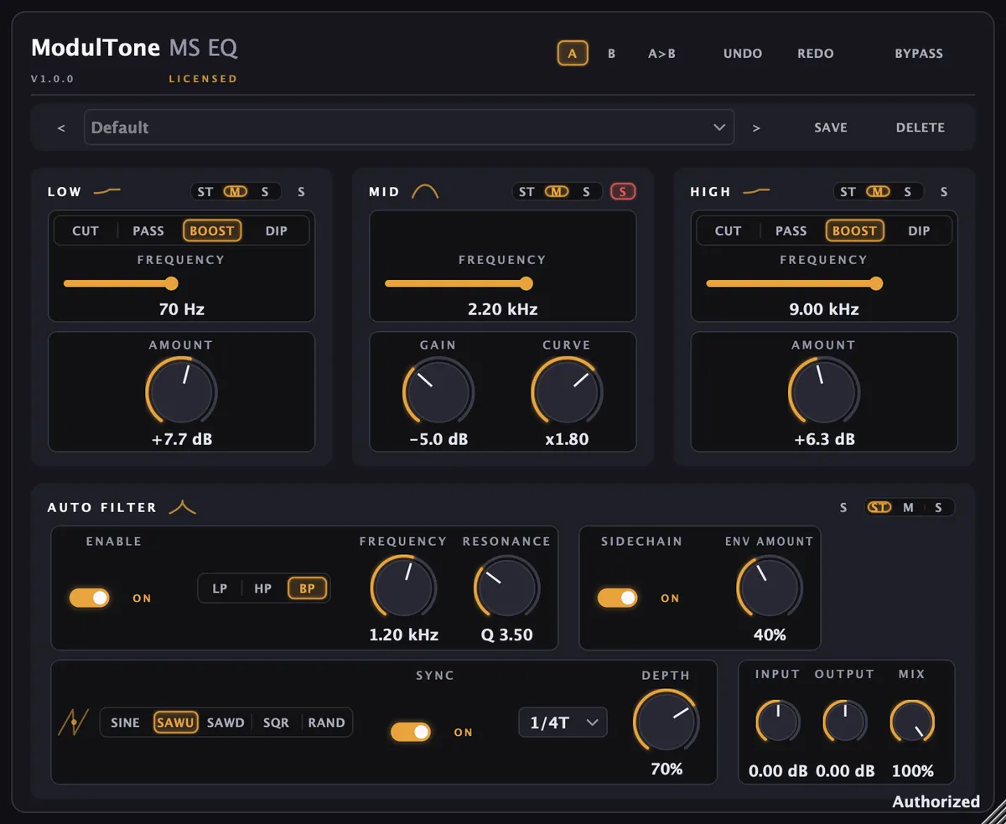This screenshot has width=1006, height=824.
Task: Set Auto Filter channel to ST
Action: pos(879,507)
